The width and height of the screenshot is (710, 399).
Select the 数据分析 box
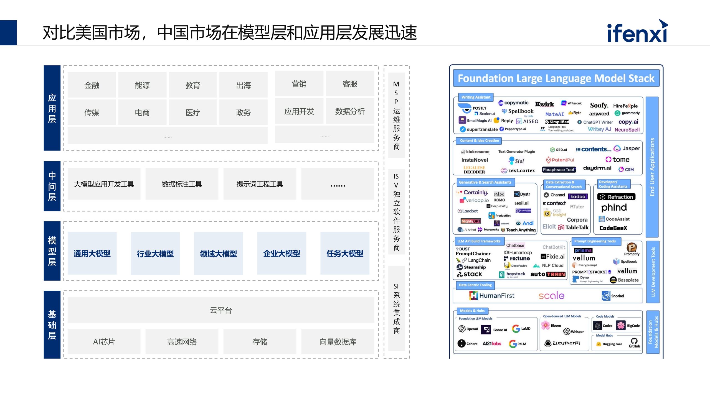(x=350, y=111)
